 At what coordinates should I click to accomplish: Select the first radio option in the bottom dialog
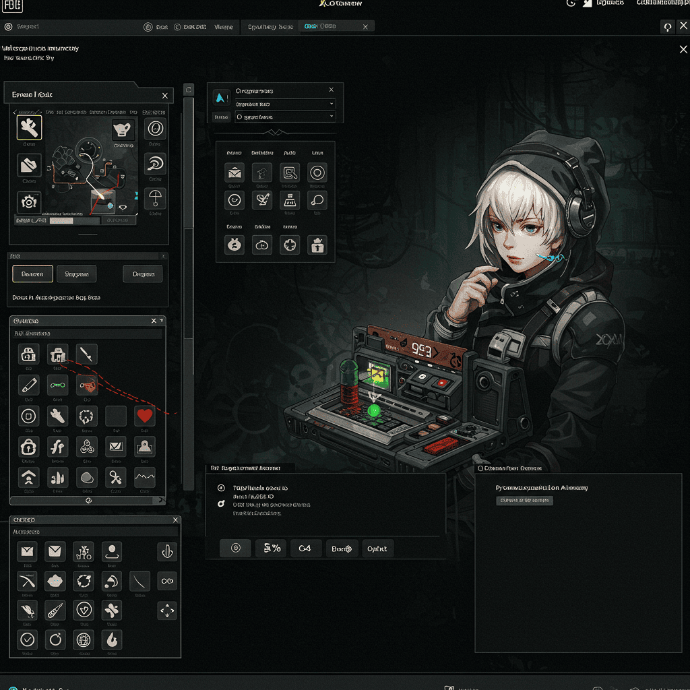click(x=220, y=488)
